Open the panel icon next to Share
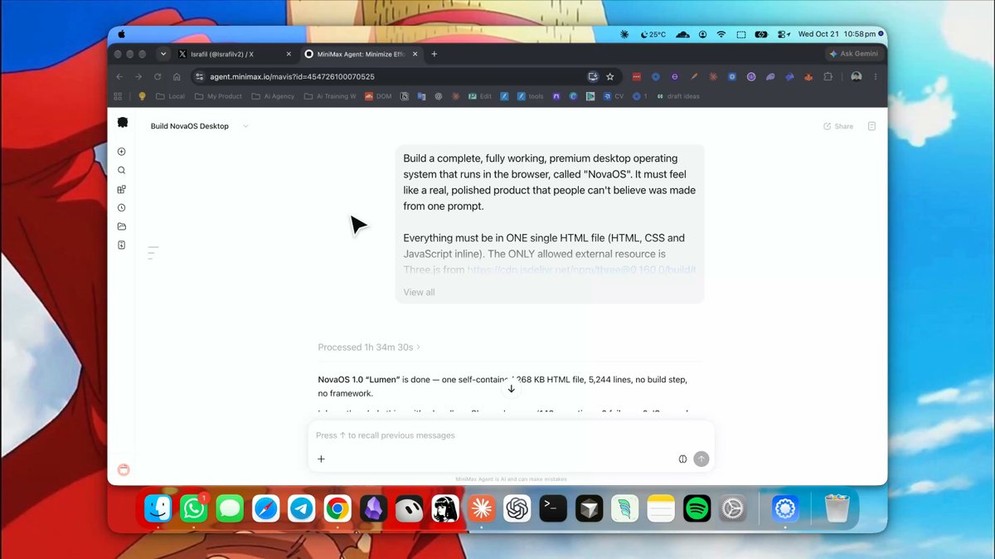 coord(871,126)
